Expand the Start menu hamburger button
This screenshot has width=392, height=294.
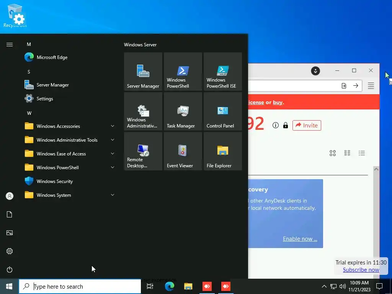[10, 44]
